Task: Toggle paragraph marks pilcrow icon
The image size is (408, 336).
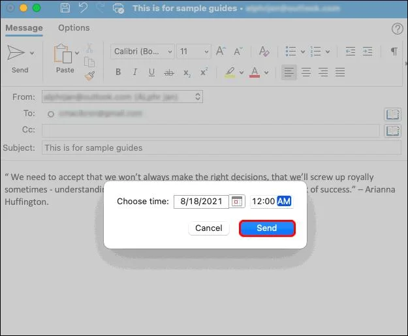Action: [x=394, y=52]
